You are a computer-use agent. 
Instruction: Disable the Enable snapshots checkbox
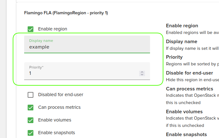[x=31, y=133]
